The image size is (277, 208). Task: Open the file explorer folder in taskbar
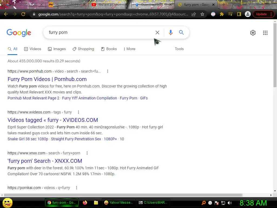point(96,203)
